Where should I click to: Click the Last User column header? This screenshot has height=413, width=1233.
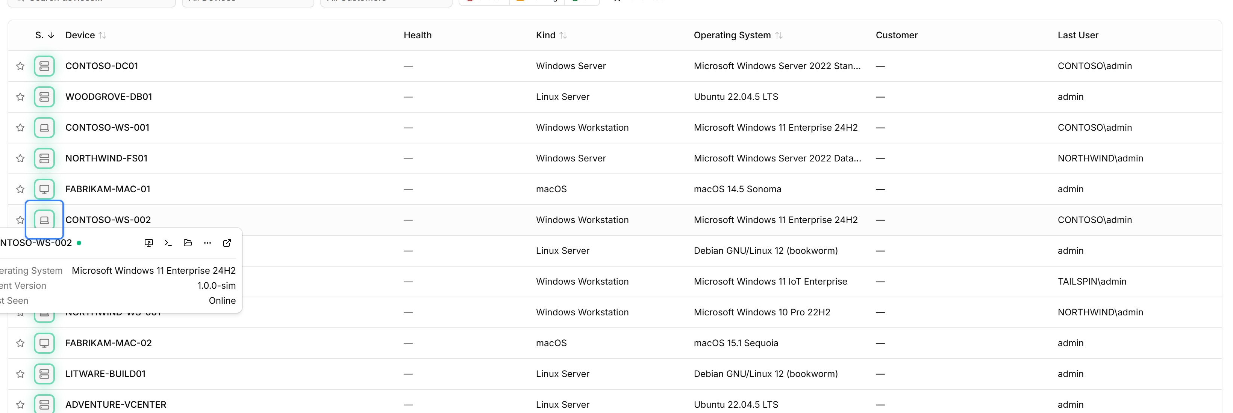1078,35
